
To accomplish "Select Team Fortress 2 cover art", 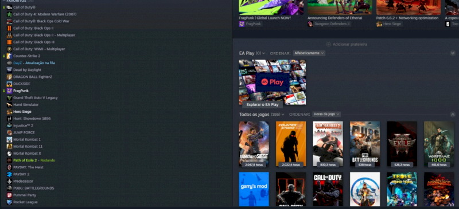I will [x=328, y=144].
